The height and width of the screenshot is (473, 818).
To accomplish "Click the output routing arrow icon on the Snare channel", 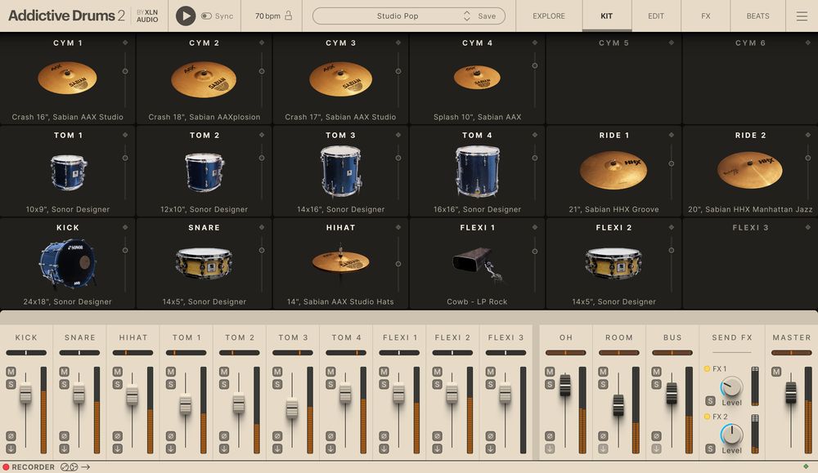I will tap(64, 448).
